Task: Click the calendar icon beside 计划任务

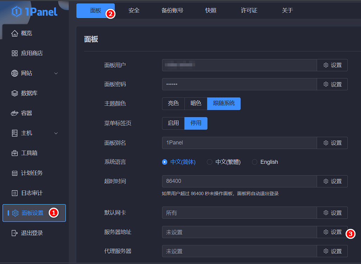Action: click(x=14, y=173)
